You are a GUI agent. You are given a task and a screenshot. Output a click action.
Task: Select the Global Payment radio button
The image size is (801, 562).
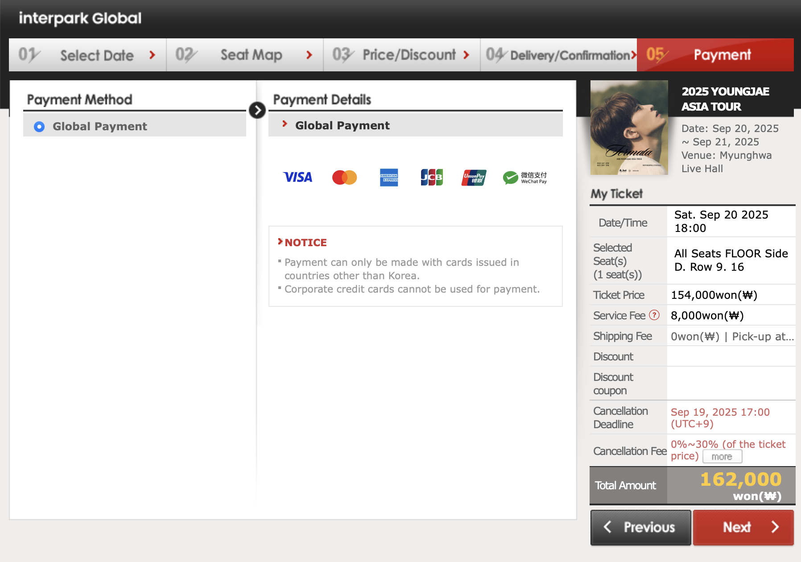pyautogui.click(x=39, y=127)
